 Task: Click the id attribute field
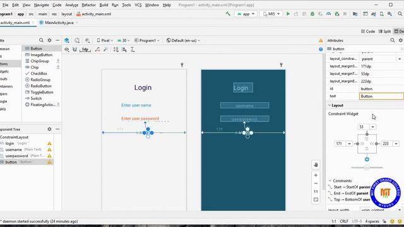(x=381, y=89)
